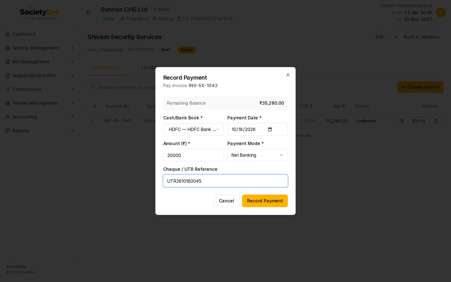Click the Reports book icon
This screenshot has height=282, width=451.
[8, 131]
